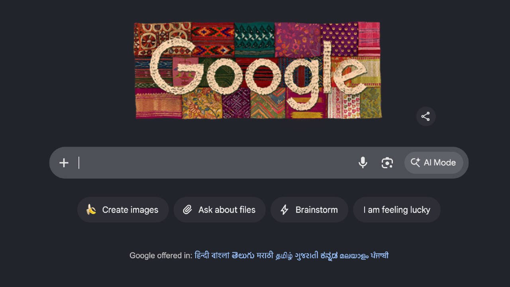Start voice search with microphone icon
This screenshot has height=287, width=510.
(363, 163)
